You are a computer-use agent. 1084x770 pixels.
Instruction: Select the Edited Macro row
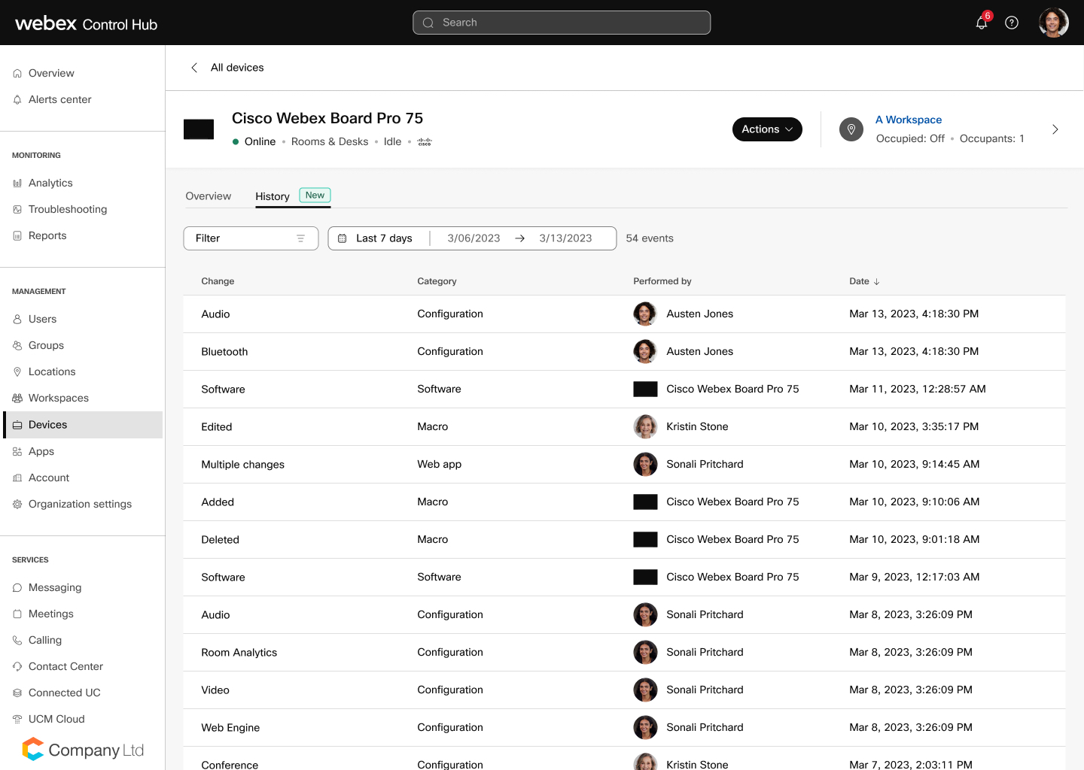point(624,426)
